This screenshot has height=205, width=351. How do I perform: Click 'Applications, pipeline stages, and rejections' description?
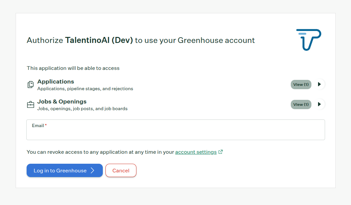(x=85, y=89)
